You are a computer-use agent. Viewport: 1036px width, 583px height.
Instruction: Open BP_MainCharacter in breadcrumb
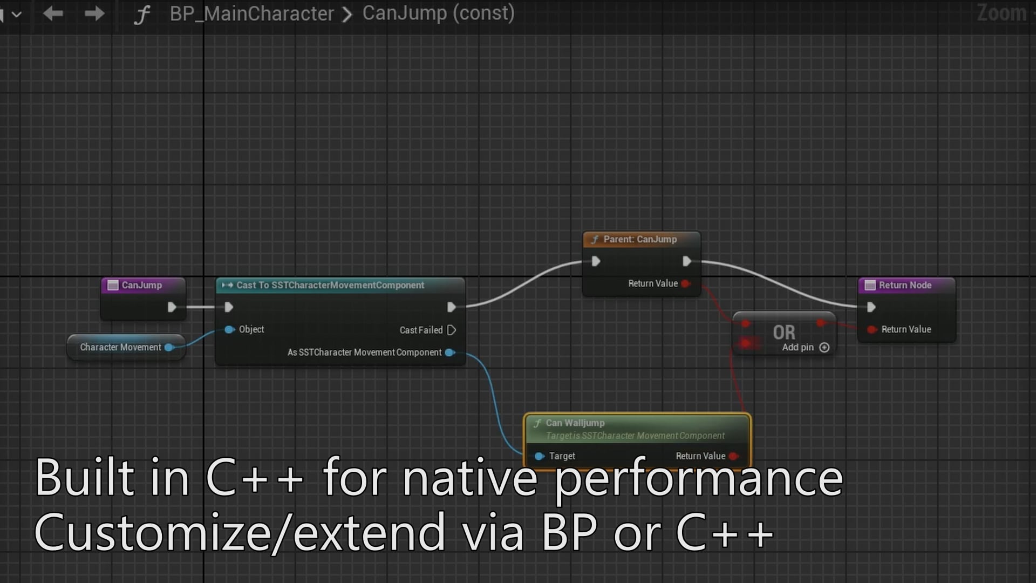point(251,13)
